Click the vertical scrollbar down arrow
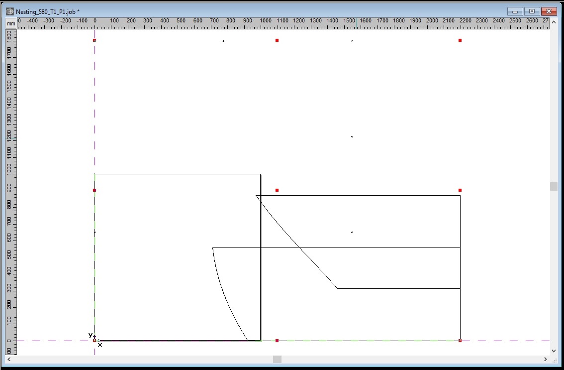 [554, 351]
